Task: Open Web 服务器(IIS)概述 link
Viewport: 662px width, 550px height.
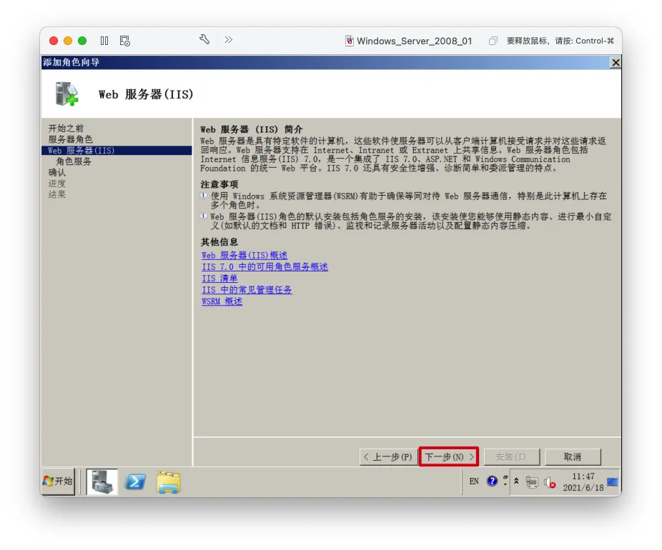Action: tap(244, 255)
